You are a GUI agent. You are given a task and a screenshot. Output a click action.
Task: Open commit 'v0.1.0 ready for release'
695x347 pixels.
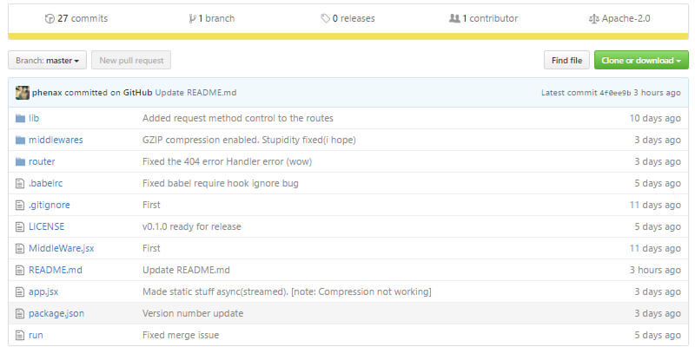tap(191, 226)
